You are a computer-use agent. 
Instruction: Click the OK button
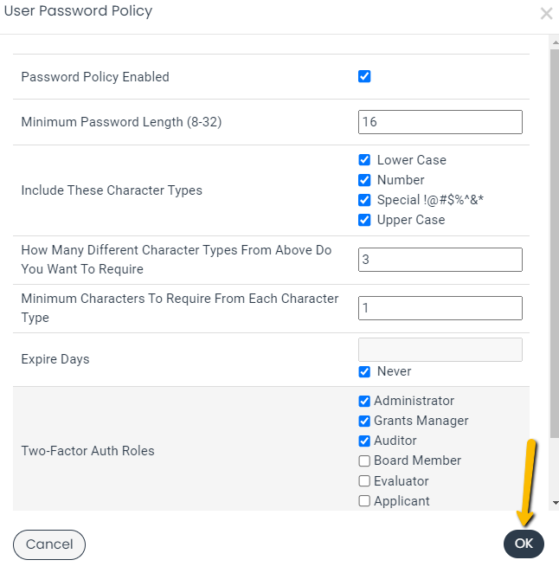coord(524,544)
